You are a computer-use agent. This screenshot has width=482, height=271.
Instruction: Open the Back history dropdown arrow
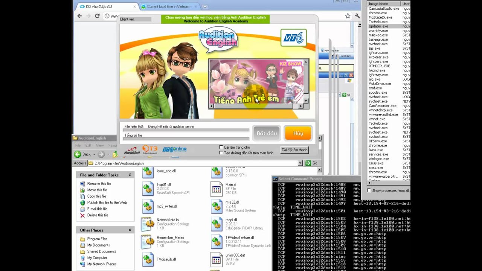tap(94, 154)
